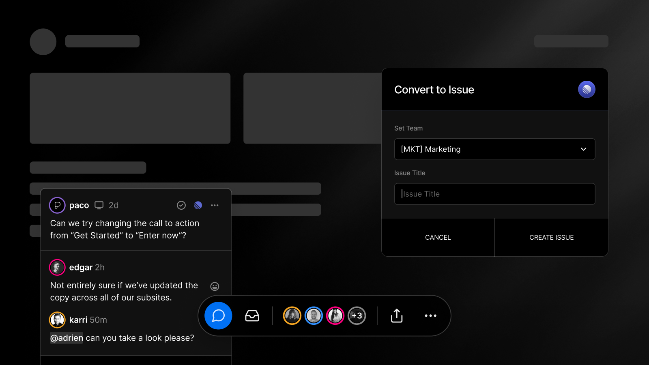Click the Linear icon on paco's comment
649x365 pixels.
[x=198, y=205]
